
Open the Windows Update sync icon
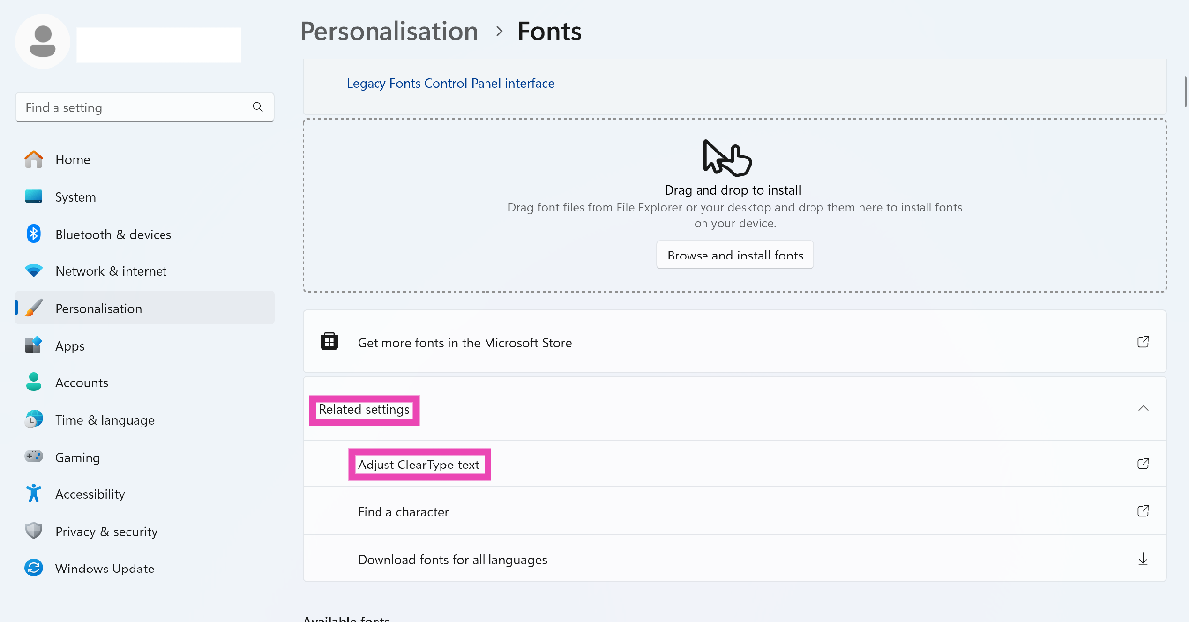point(34,569)
